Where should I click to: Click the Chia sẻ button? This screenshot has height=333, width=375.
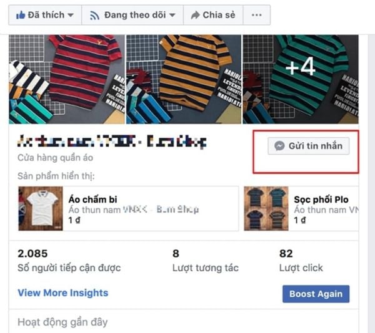213,15
